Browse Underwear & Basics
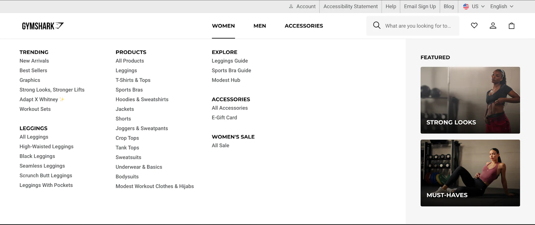This screenshot has width=535, height=225. point(139,167)
